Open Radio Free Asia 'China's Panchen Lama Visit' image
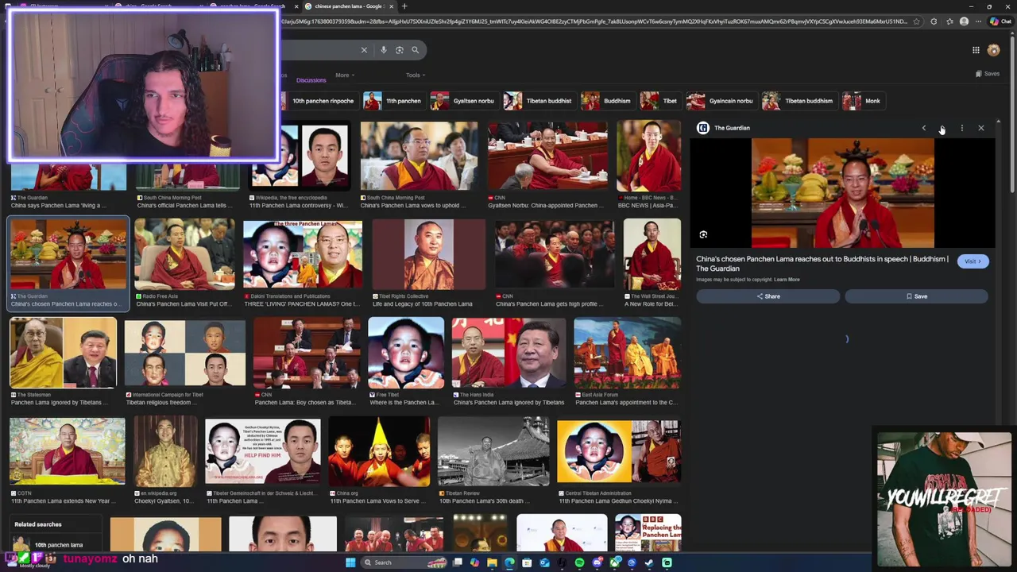The image size is (1017, 572). (184, 254)
